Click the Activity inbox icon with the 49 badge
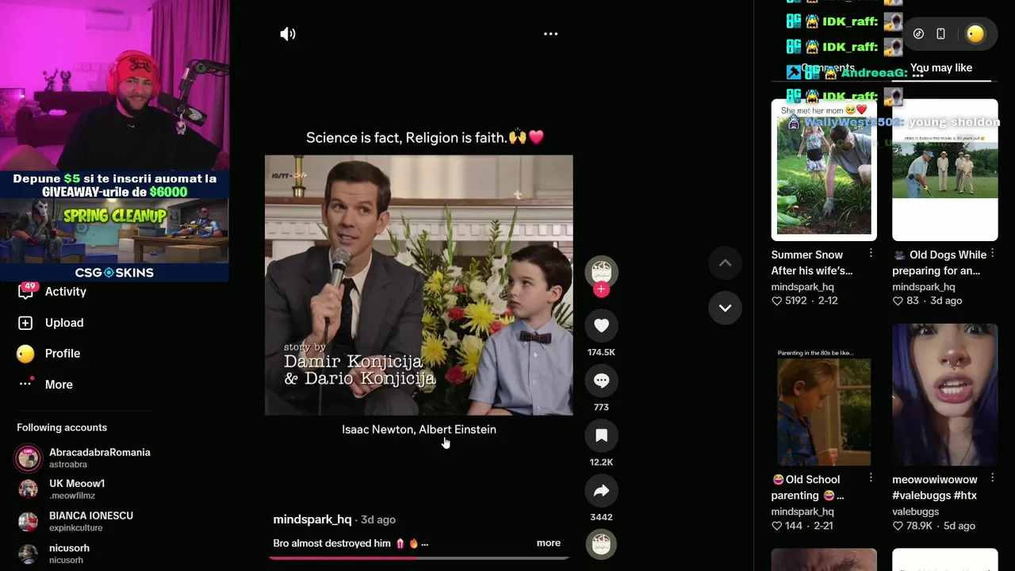 point(26,291)
